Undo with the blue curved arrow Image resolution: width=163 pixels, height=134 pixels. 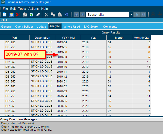[66, 14]
